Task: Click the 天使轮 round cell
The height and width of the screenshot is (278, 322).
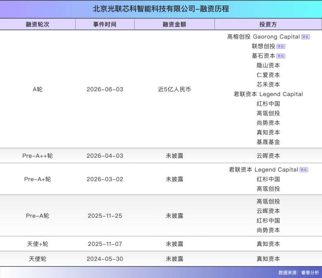Action: tap(38, 259)
